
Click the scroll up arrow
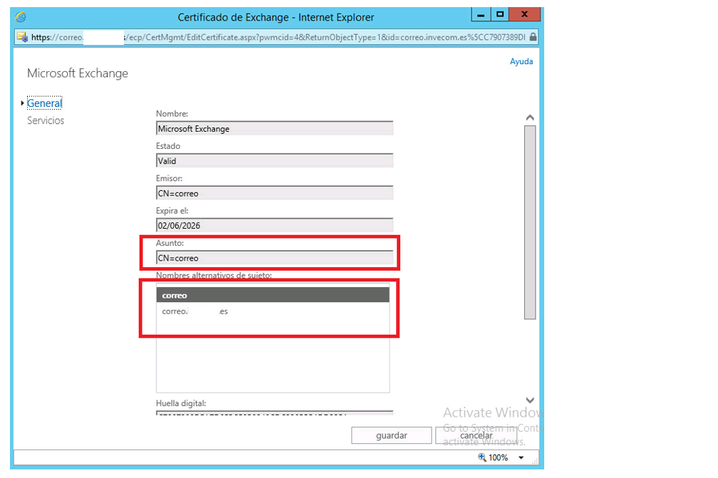click(x=530, y=118)
